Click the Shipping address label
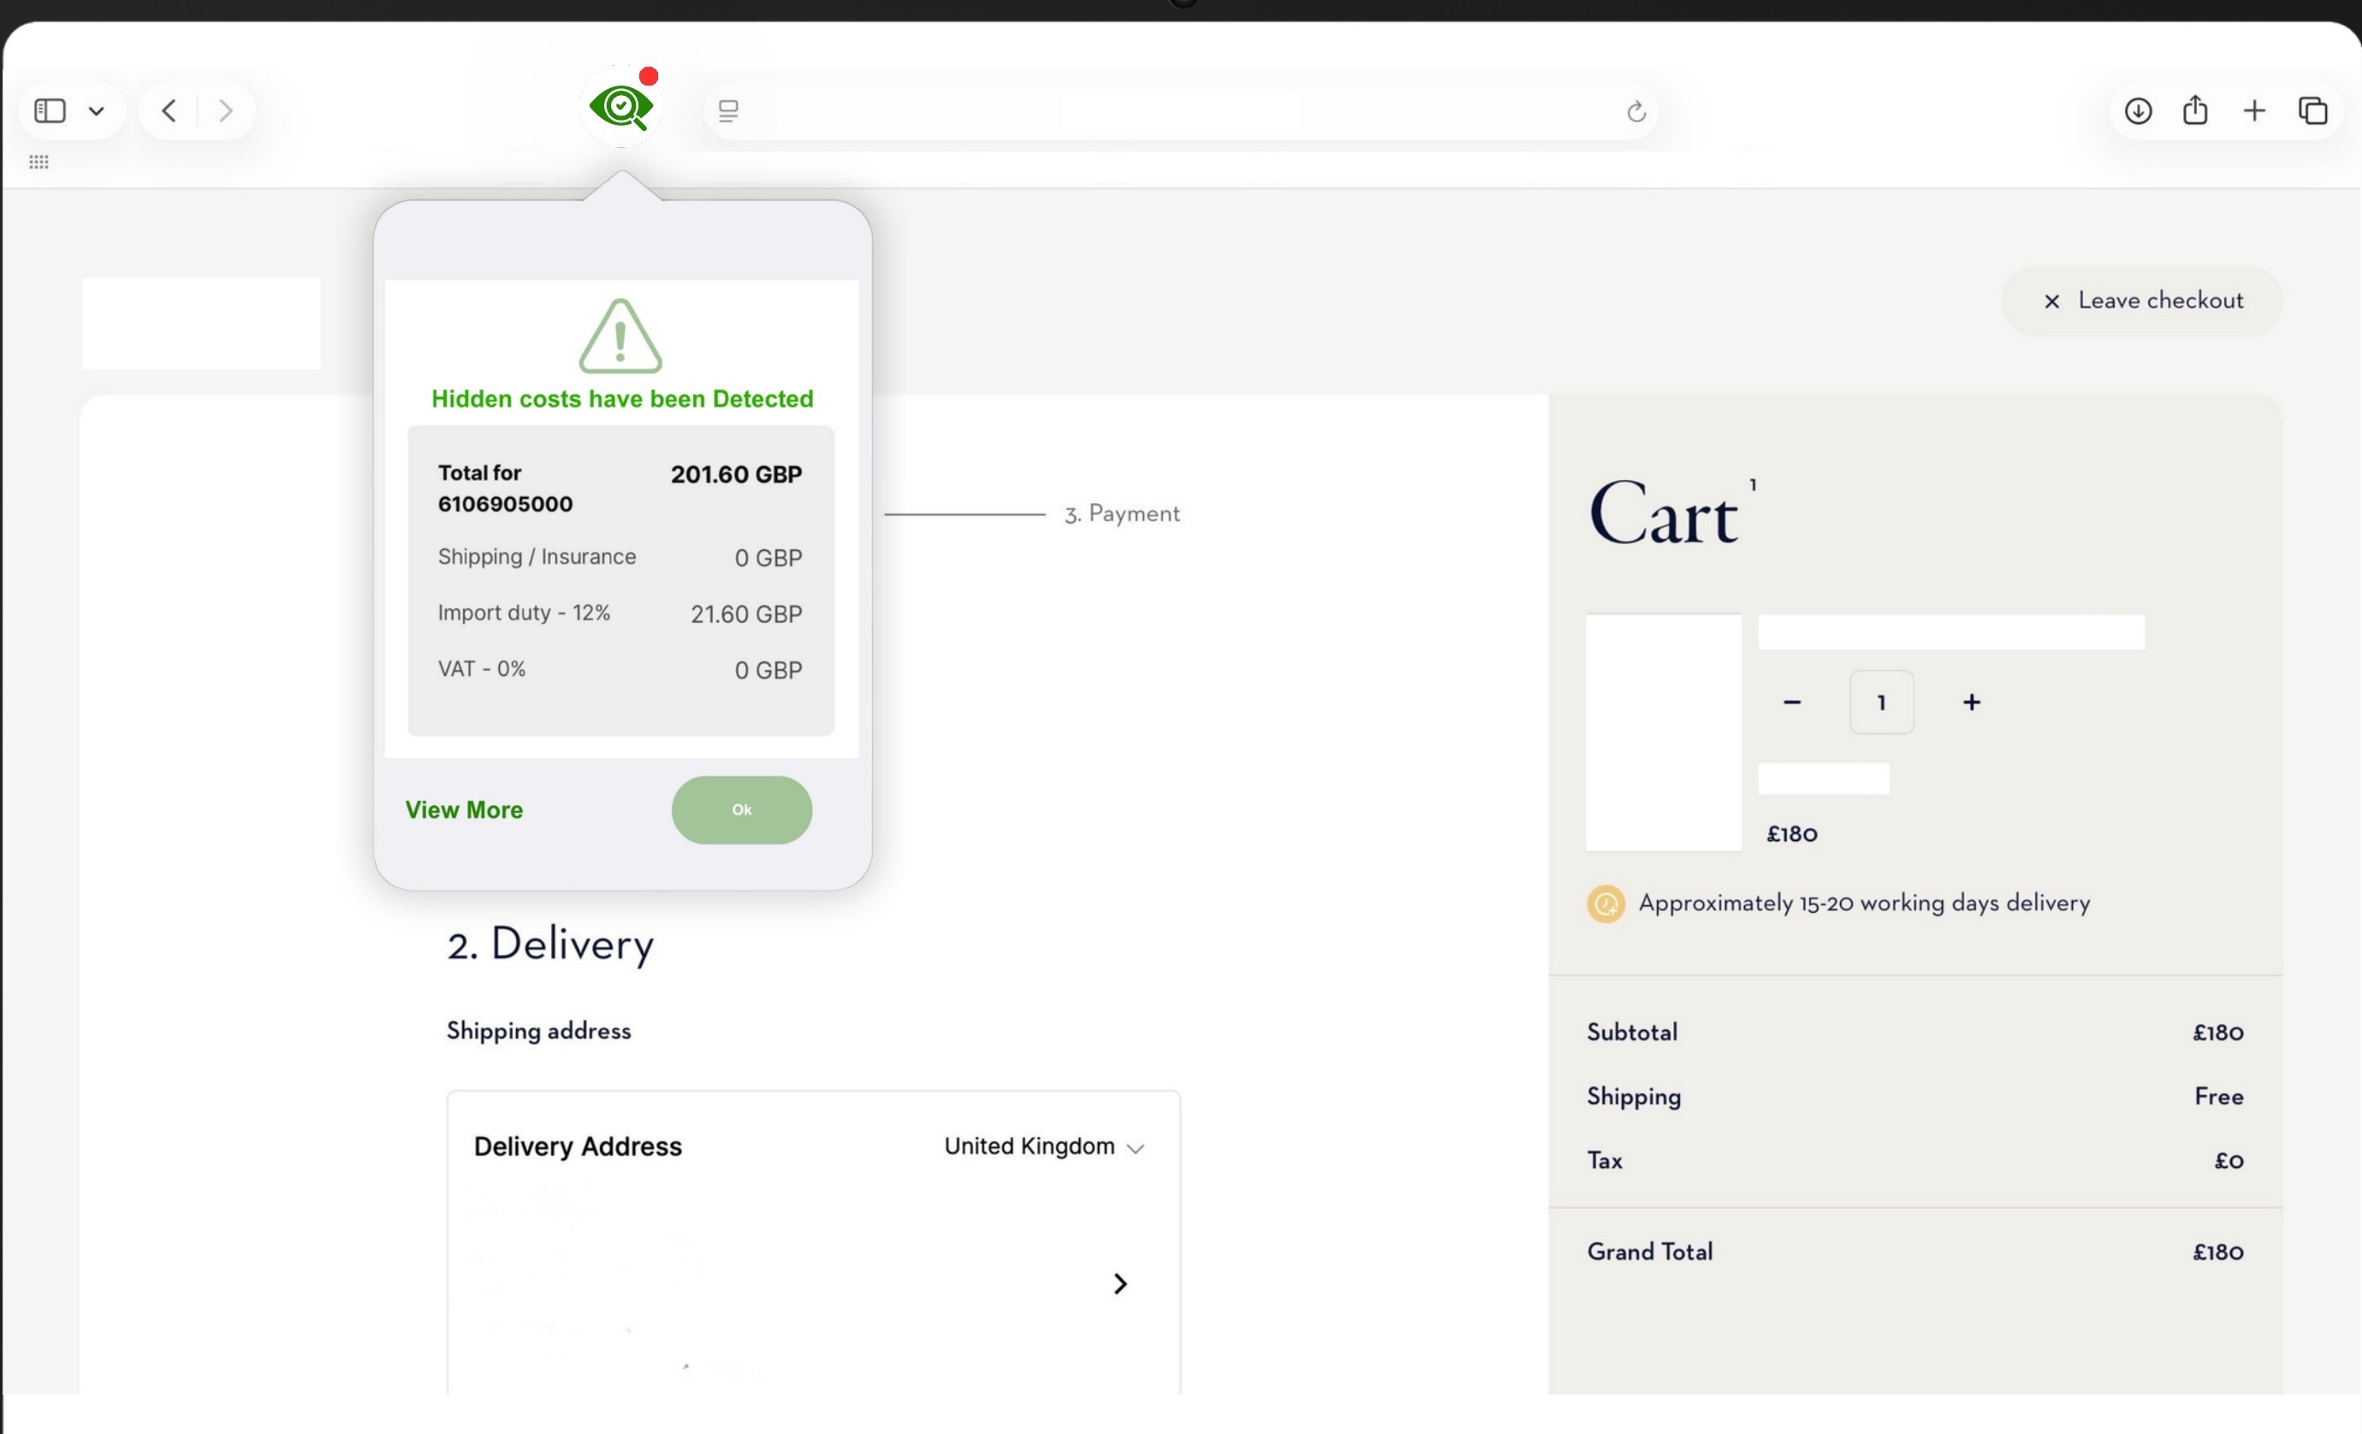The height and width of the screenshot is (1434, 2362). (539, 1031)
